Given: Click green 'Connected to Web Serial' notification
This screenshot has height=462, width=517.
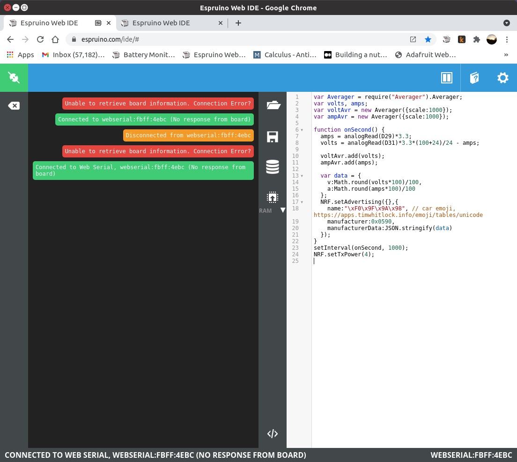Looking at the screenshot, I should [x=143, y=170].
